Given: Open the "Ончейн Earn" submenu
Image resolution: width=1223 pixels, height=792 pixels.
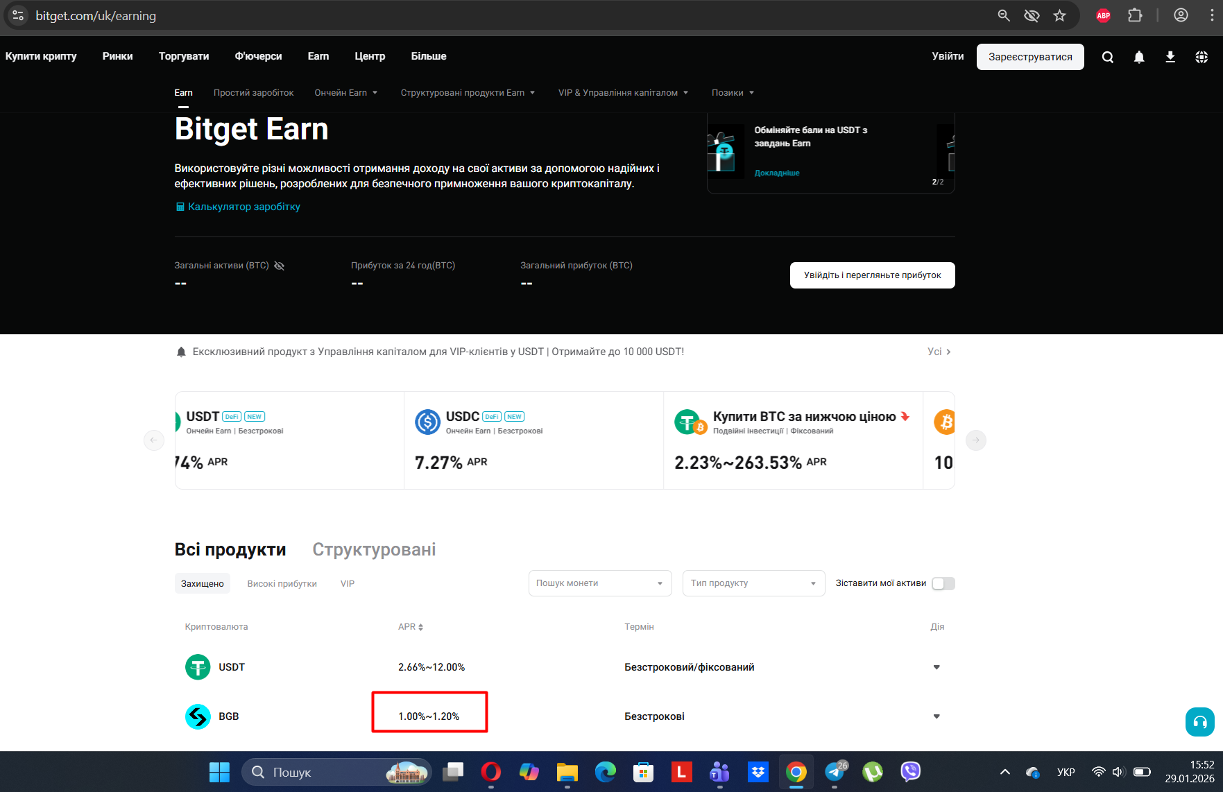Looking at the screenshot, I should click(x=346, y=93).
